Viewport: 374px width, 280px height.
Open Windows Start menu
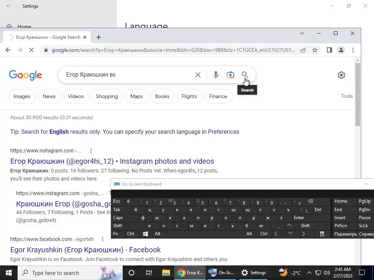(x=9, y=273)
